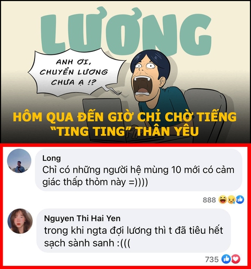The height and width of the screenshot is (269, 251).
Task: Open the profile name Nguyen Thi Hai Yen
Action: [x=82, y=219]
